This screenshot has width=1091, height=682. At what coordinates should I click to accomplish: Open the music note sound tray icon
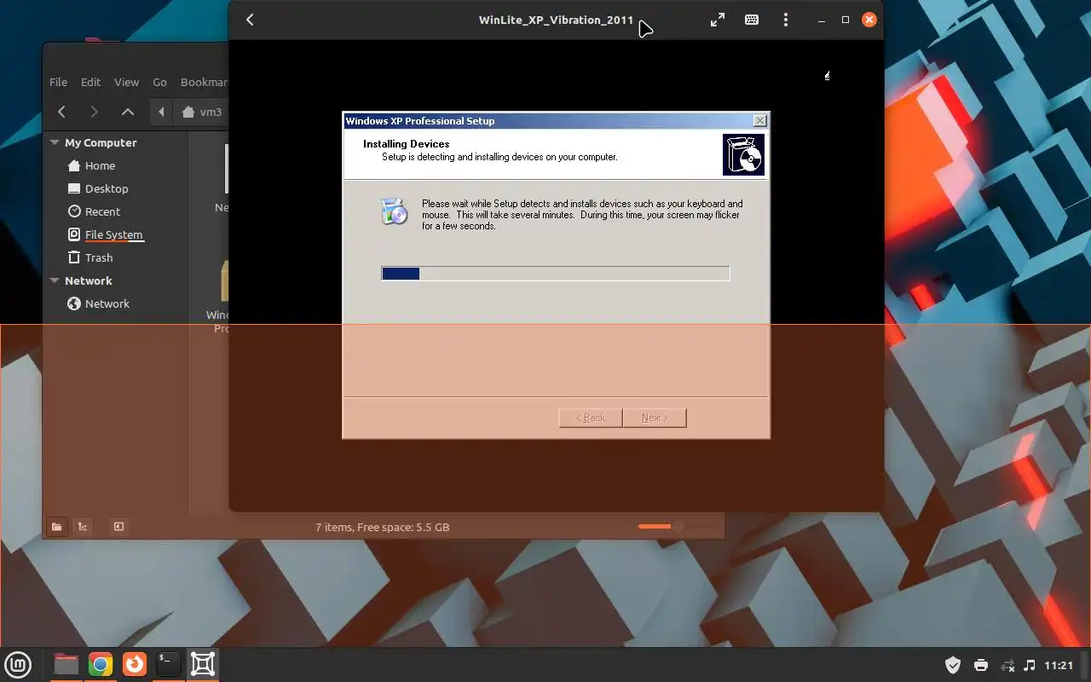pyautogui.click(x=1030, y=665)
